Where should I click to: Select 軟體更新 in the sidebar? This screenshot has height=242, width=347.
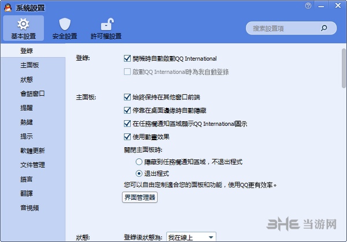pos(33,151)
